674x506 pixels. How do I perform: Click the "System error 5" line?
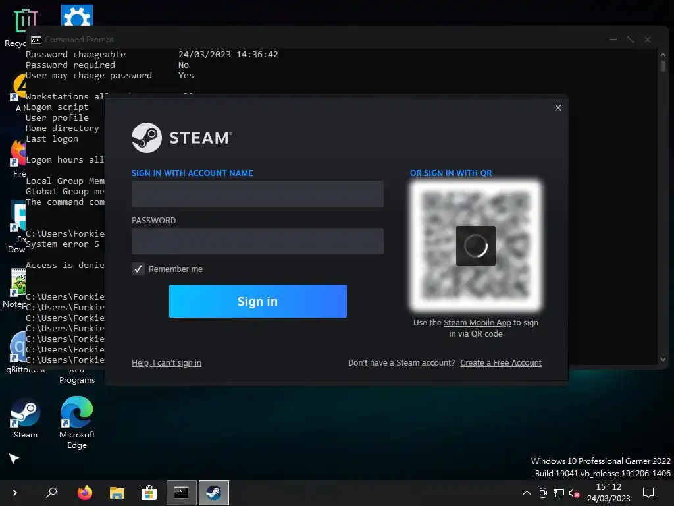(x=63, y=244)
